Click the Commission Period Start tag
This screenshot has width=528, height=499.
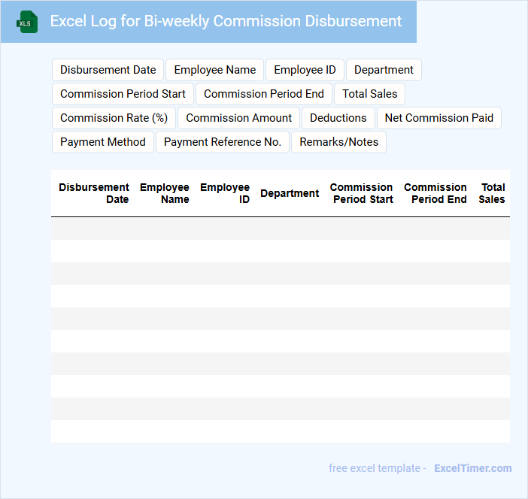click(123, 94)
